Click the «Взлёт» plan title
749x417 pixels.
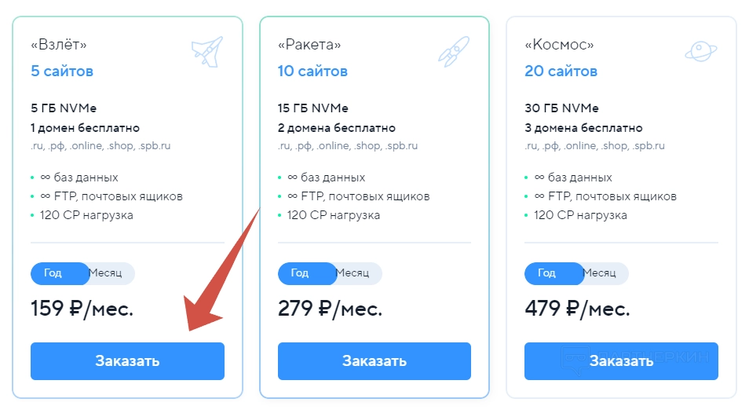click(x=59, y=45)
